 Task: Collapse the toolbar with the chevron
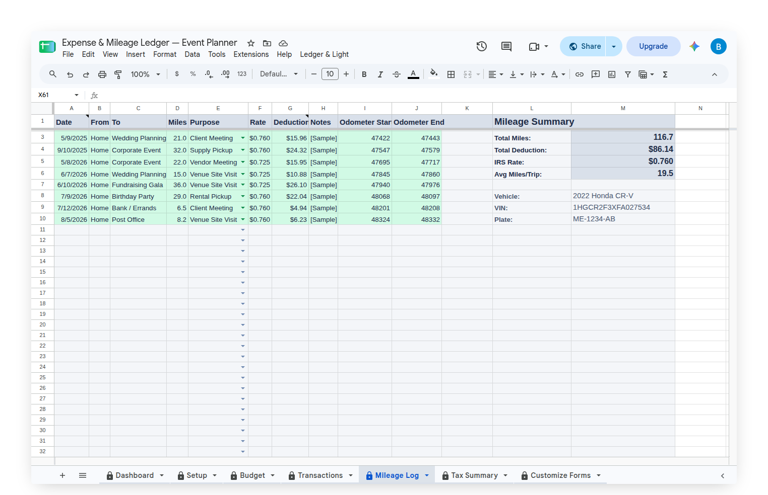[715, 74]
